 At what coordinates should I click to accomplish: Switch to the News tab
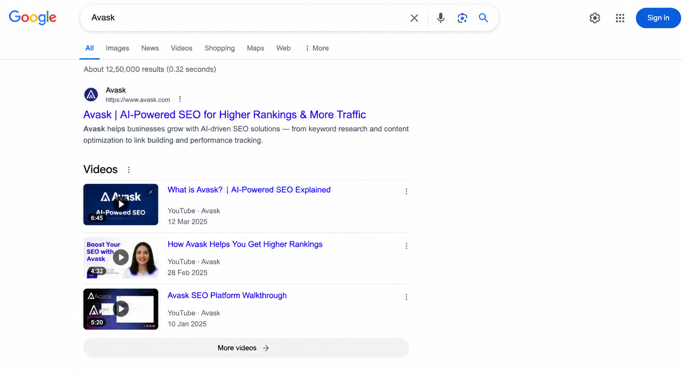[x=150, y=48]
